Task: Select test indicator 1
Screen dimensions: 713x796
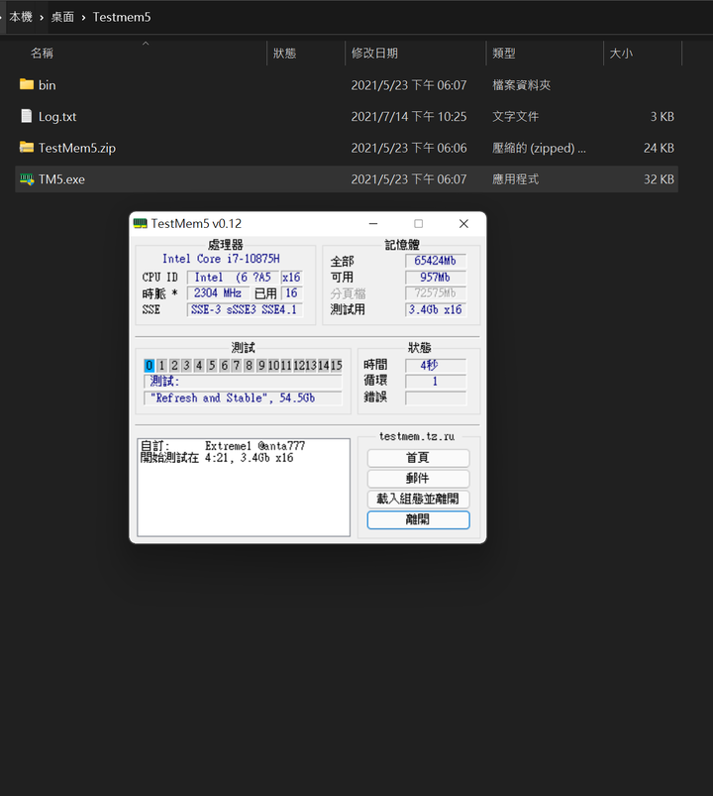Action: (x=161, y=365)
